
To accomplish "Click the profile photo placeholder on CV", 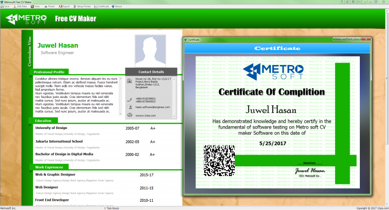I will coord(150,51).
